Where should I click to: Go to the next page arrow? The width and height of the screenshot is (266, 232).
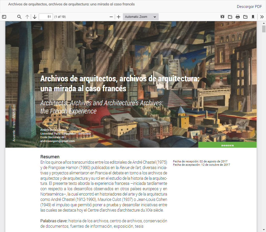[35, 17]
